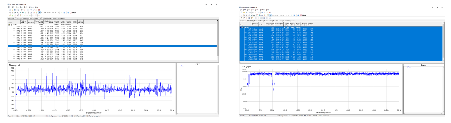Click the blue info icon in left window
The height and width of the screenshot is (123, 451).
(68, 12)
